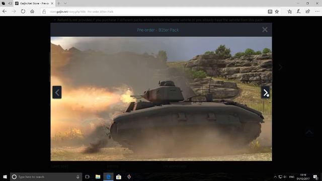Refresh the current page
322x181 pixels.
click(x=23, y=12)
